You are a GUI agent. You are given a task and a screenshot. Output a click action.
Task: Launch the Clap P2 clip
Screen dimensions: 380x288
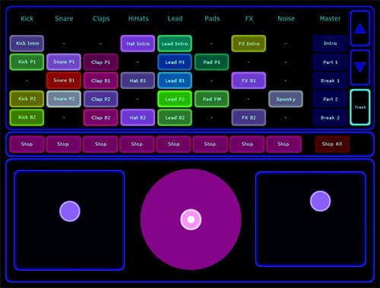pos(101,99)
